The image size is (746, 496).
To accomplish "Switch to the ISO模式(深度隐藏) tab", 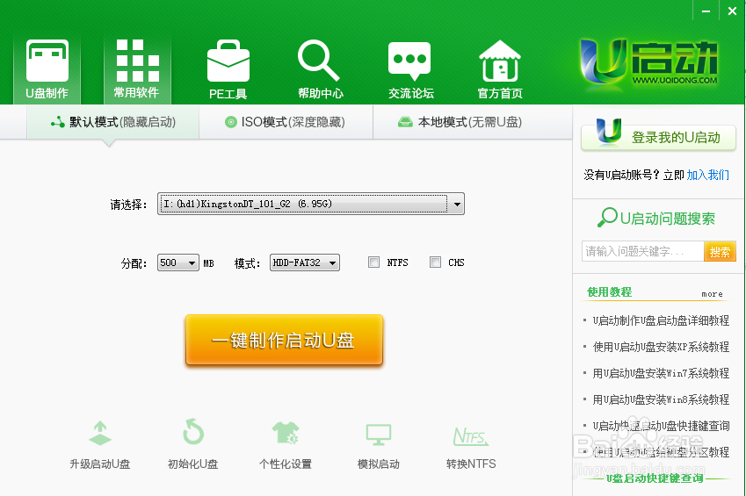I will 286,122.
